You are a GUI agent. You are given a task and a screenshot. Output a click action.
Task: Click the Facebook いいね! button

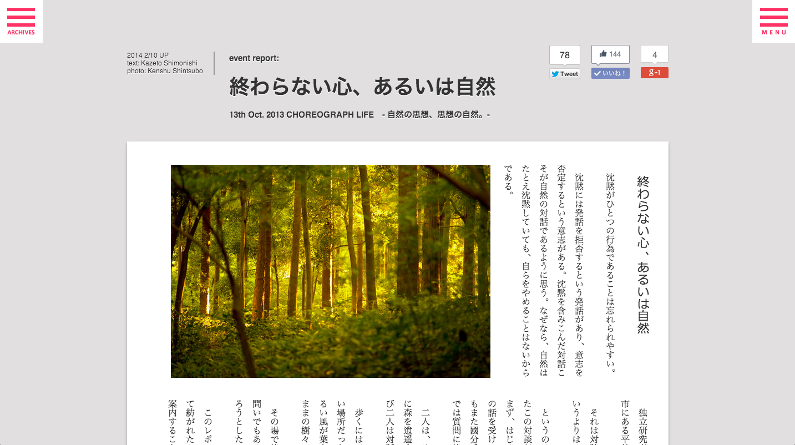[610, 73]
